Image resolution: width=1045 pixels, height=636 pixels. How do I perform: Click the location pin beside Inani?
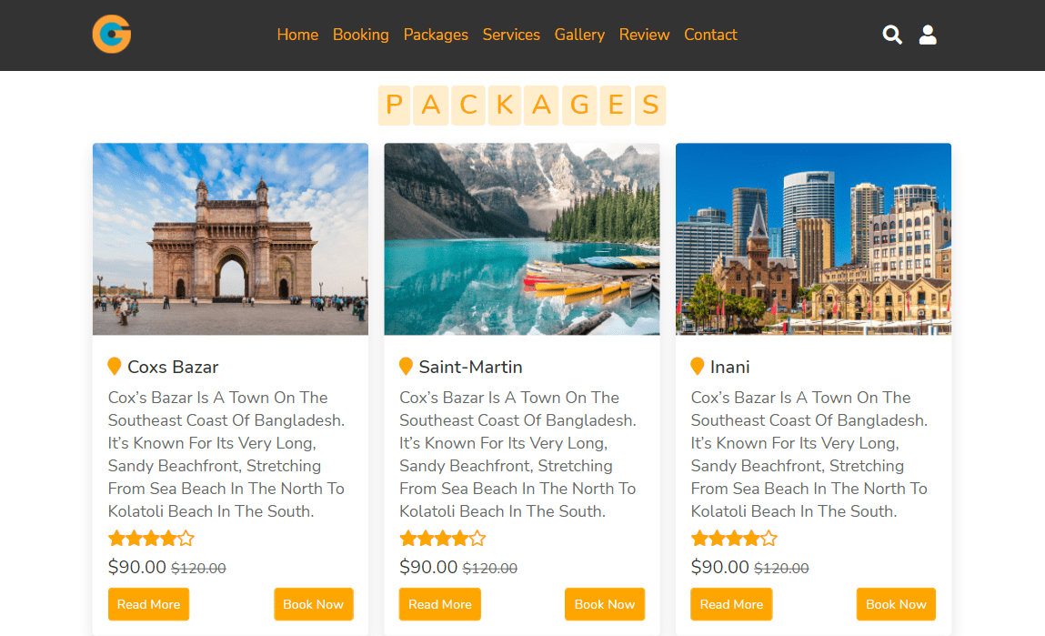pyautogui.click(x=698, y=367)
